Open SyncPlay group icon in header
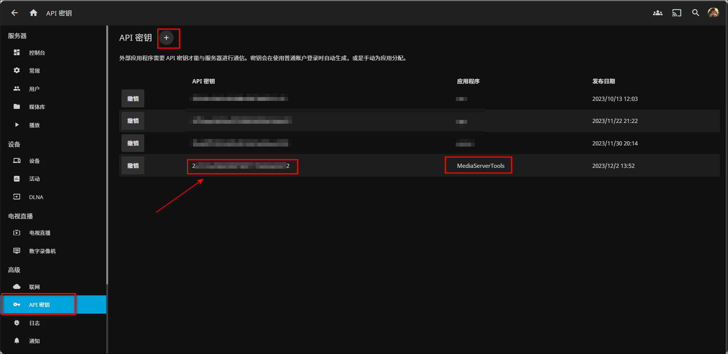The height and width of the screenshot is (354, 728). pos(658,13)
